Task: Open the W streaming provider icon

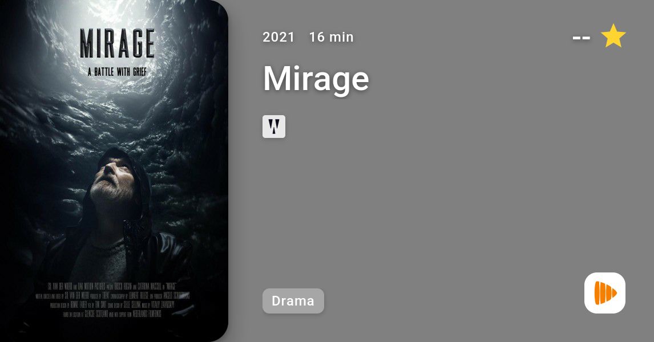Action: (x=273, y=127)
